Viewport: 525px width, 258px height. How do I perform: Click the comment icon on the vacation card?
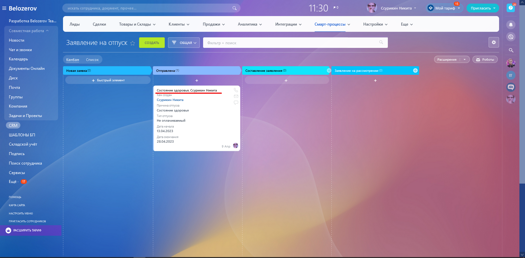click(236, 103)
